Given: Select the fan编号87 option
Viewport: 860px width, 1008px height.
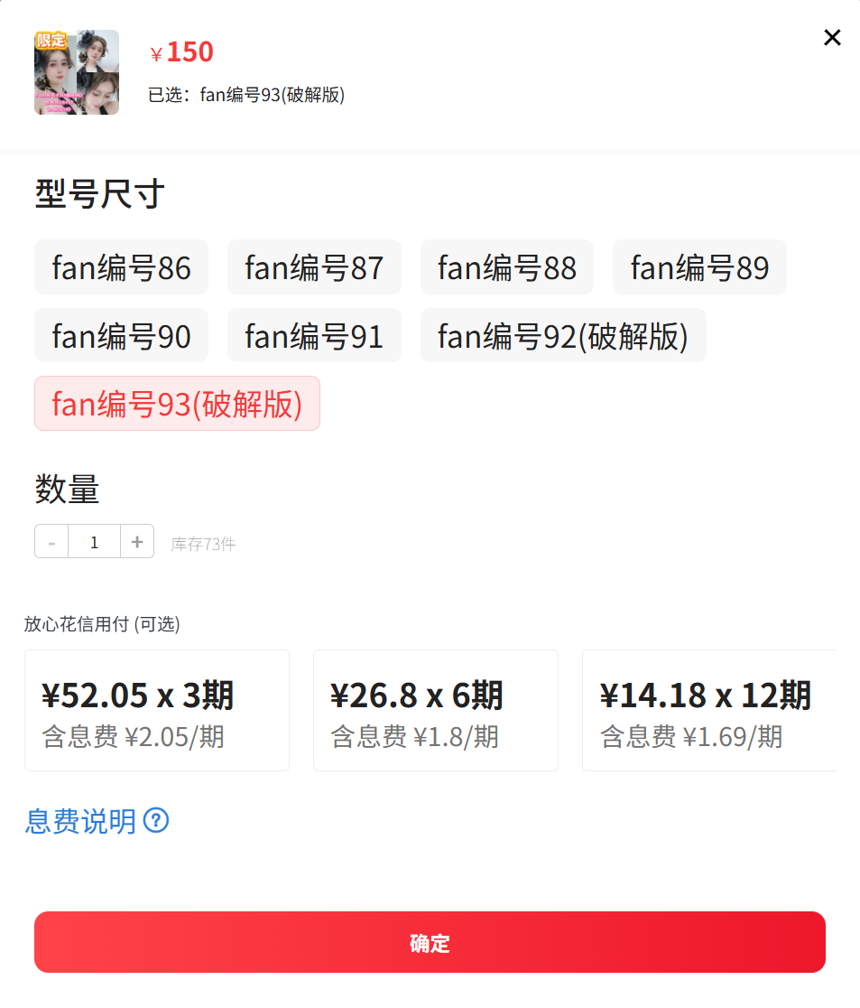Looking at the screenshot, I should point(314,266).
